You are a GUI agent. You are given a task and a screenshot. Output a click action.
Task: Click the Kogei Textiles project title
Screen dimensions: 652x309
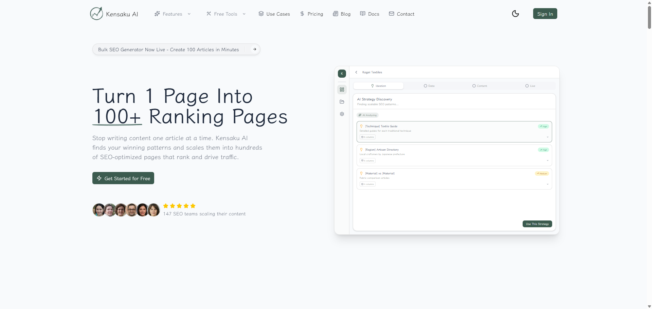372,72
